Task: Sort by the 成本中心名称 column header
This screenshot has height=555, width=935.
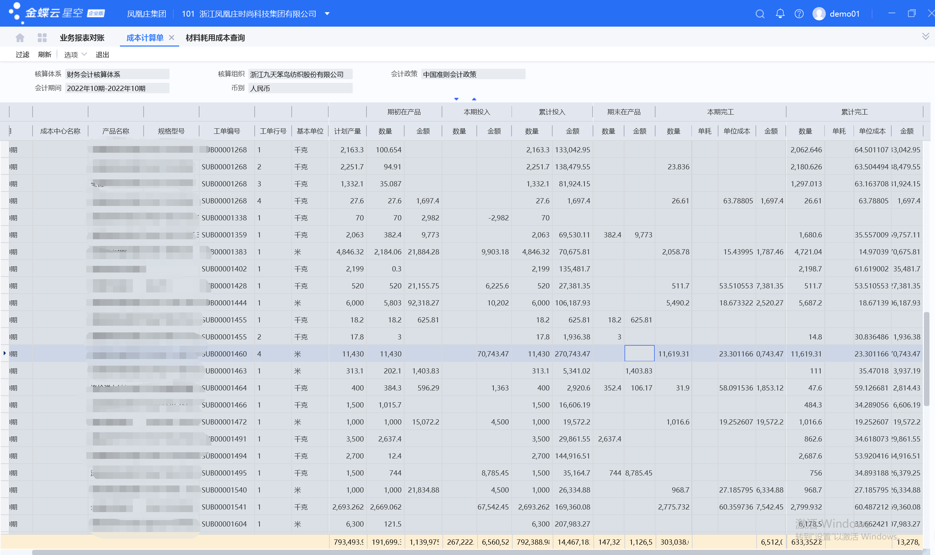Action: point(60,131)
